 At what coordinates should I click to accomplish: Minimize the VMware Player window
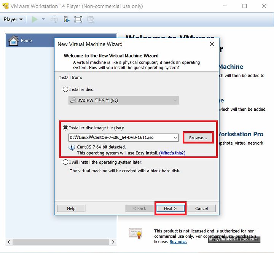tap(225, 6)
